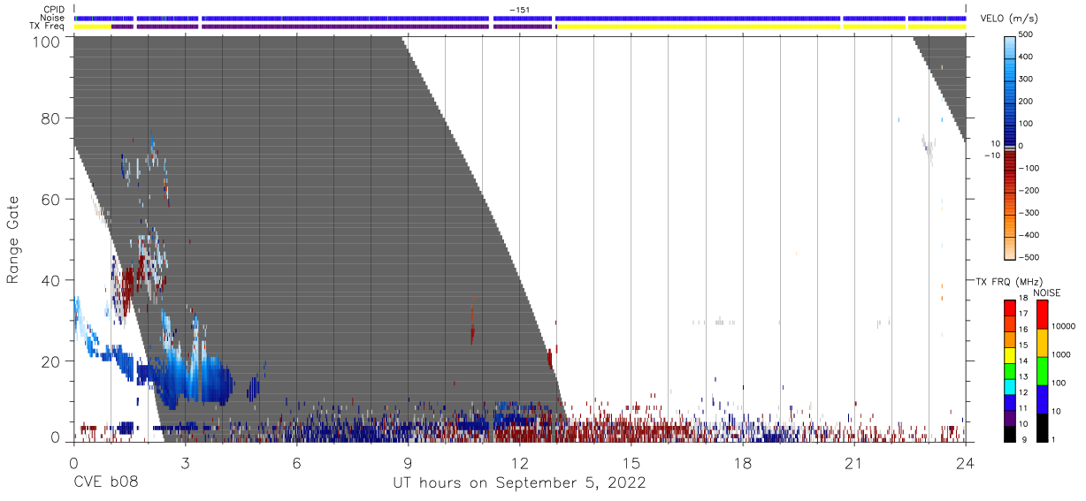Click the green segment of the NOISE colorbar
1086x501 pixels.
[x=1043, y=371]
